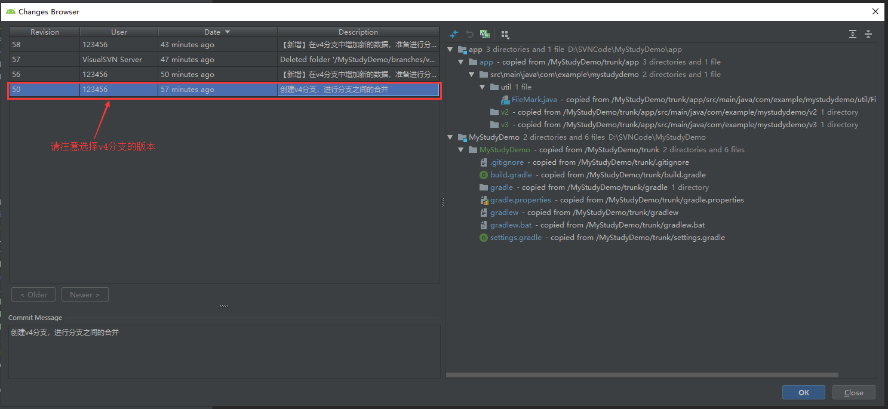Collapse the src\main\java\com\example\mystudydemo node
The image size is (888, 409).
472,75
